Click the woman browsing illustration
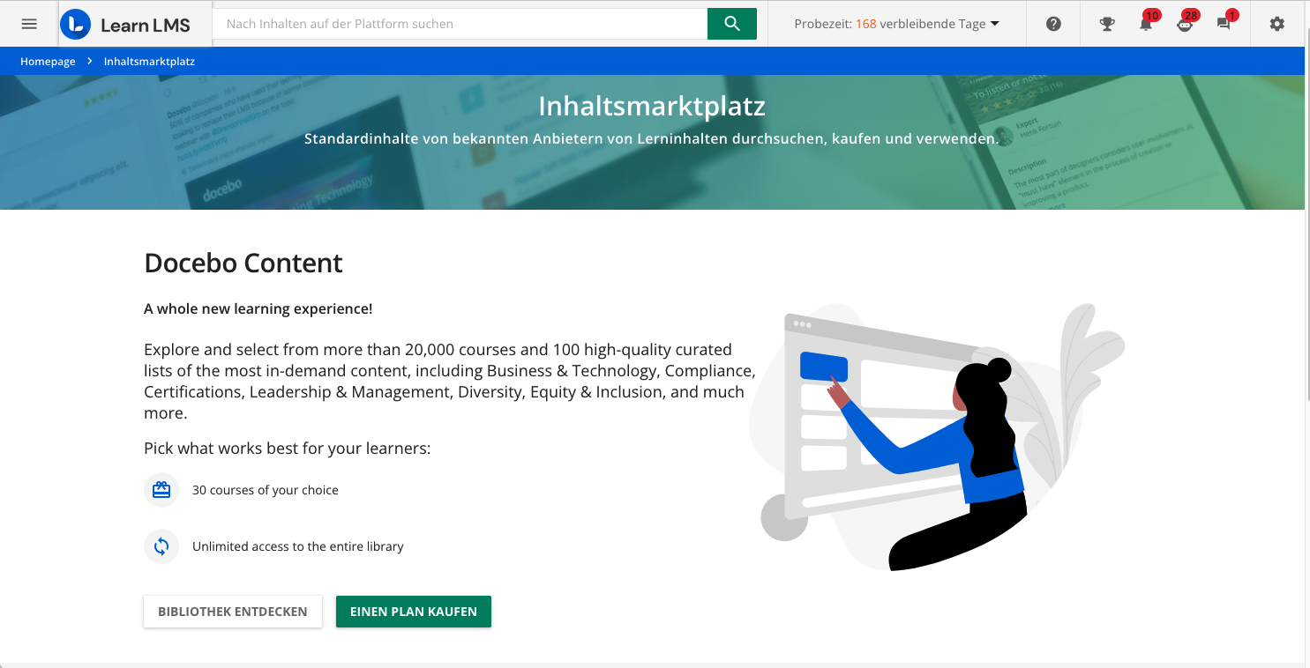The width and height of the screenshot is (1310, 668). tap(935, 436)
